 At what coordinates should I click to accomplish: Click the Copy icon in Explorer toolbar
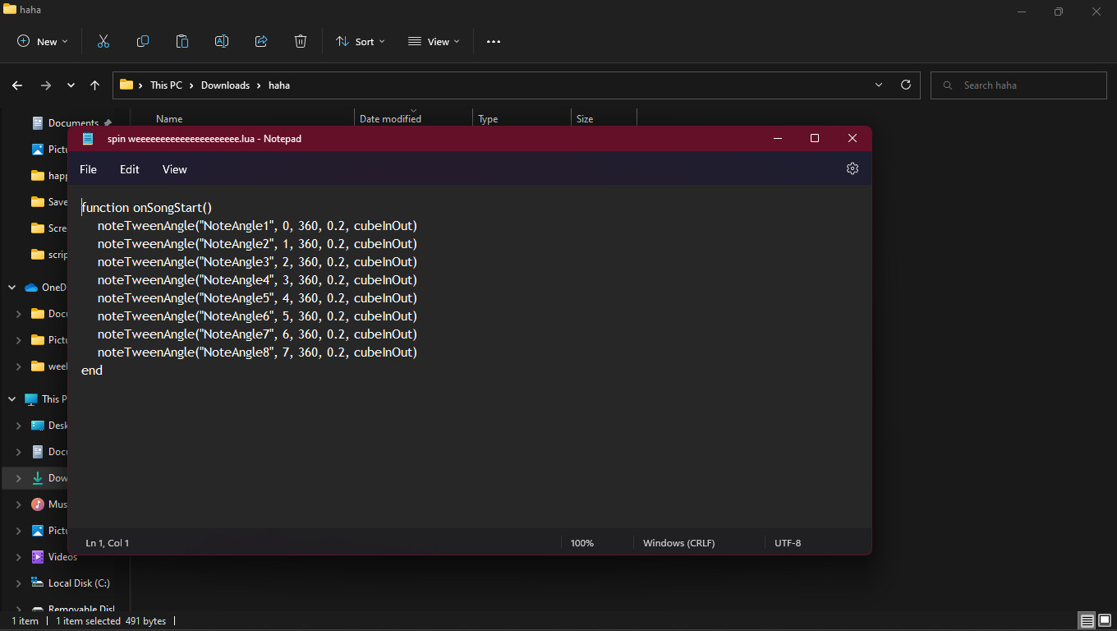click(x=143, y=41)
